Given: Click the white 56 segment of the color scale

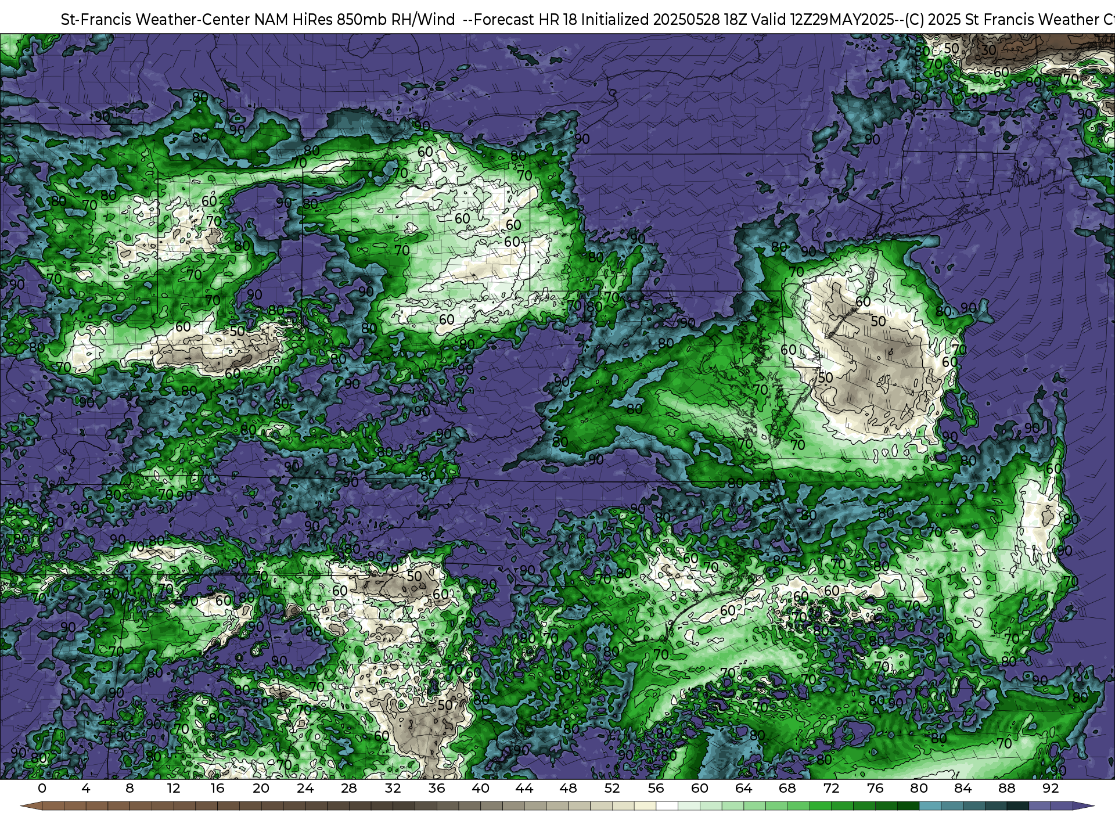Looking at the screenshot, I should click(x=667, y=806).
